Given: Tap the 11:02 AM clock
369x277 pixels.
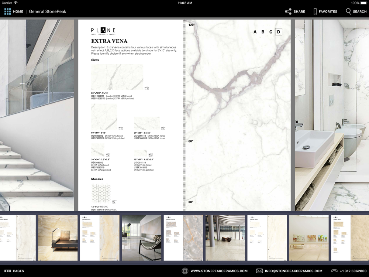Looking at the screenshot, I should pos(185,3).
